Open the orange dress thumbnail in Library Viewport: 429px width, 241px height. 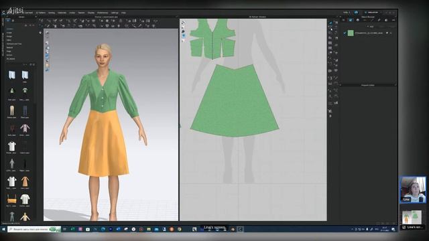(25, 181)
